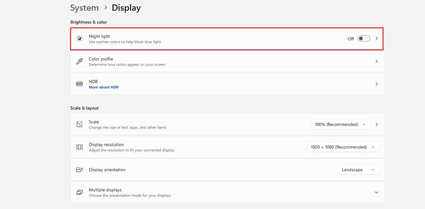Click the Scale icon

coord(79,124)
